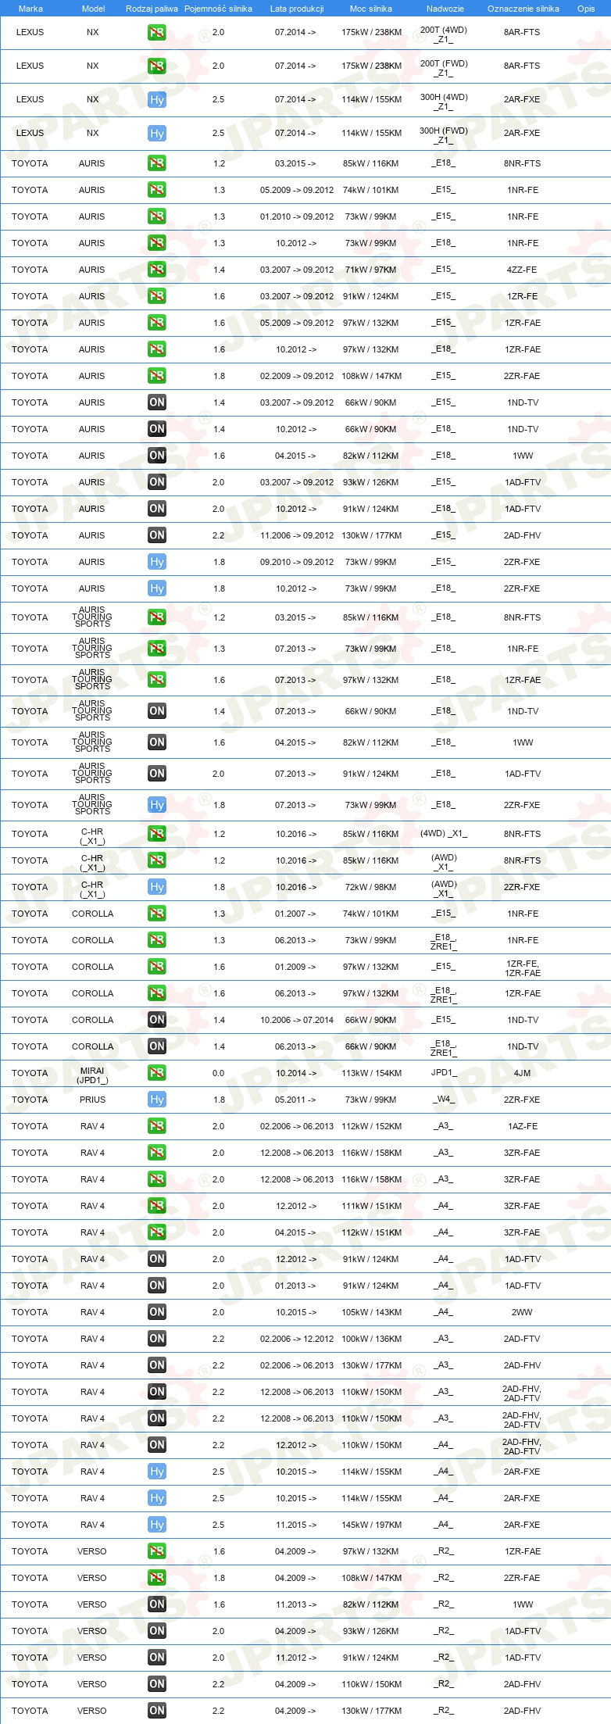Select engine code 2WW cell
The height and width of the screenshot is (1724, 611).
point(522,1312)
